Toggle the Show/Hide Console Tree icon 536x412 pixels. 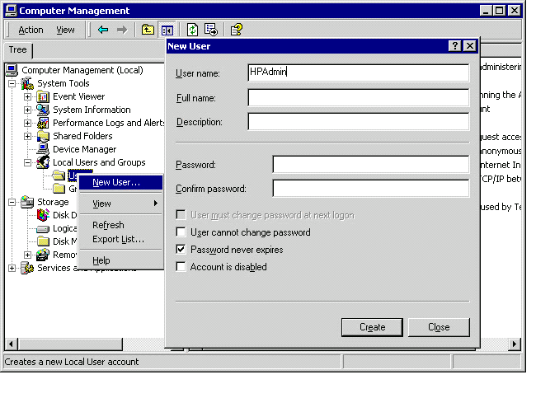coord(167,30)
